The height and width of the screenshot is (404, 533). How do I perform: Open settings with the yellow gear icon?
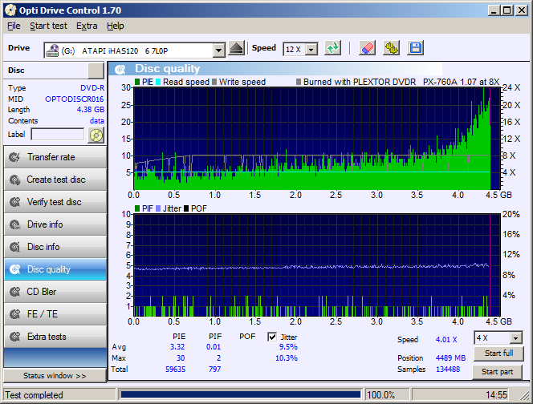coord(391,48)
